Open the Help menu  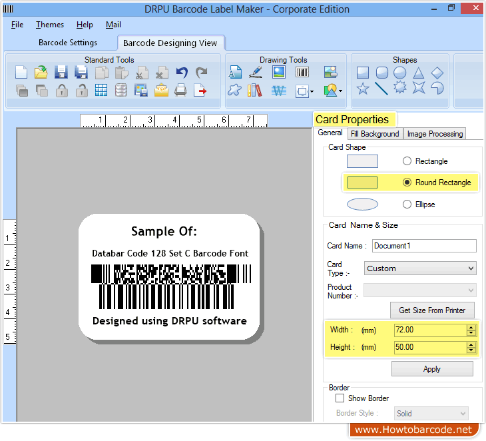coord(85,25)
